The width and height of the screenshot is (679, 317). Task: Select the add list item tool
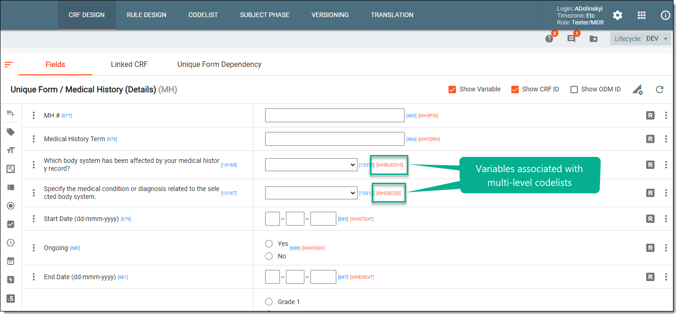11,114
